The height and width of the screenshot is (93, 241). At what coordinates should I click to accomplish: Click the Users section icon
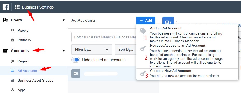point(5,20)
